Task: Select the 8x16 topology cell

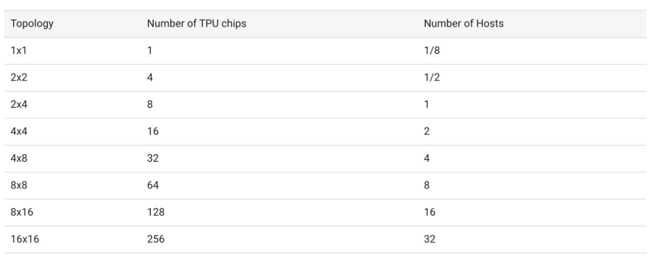Action: click(21, 212)
